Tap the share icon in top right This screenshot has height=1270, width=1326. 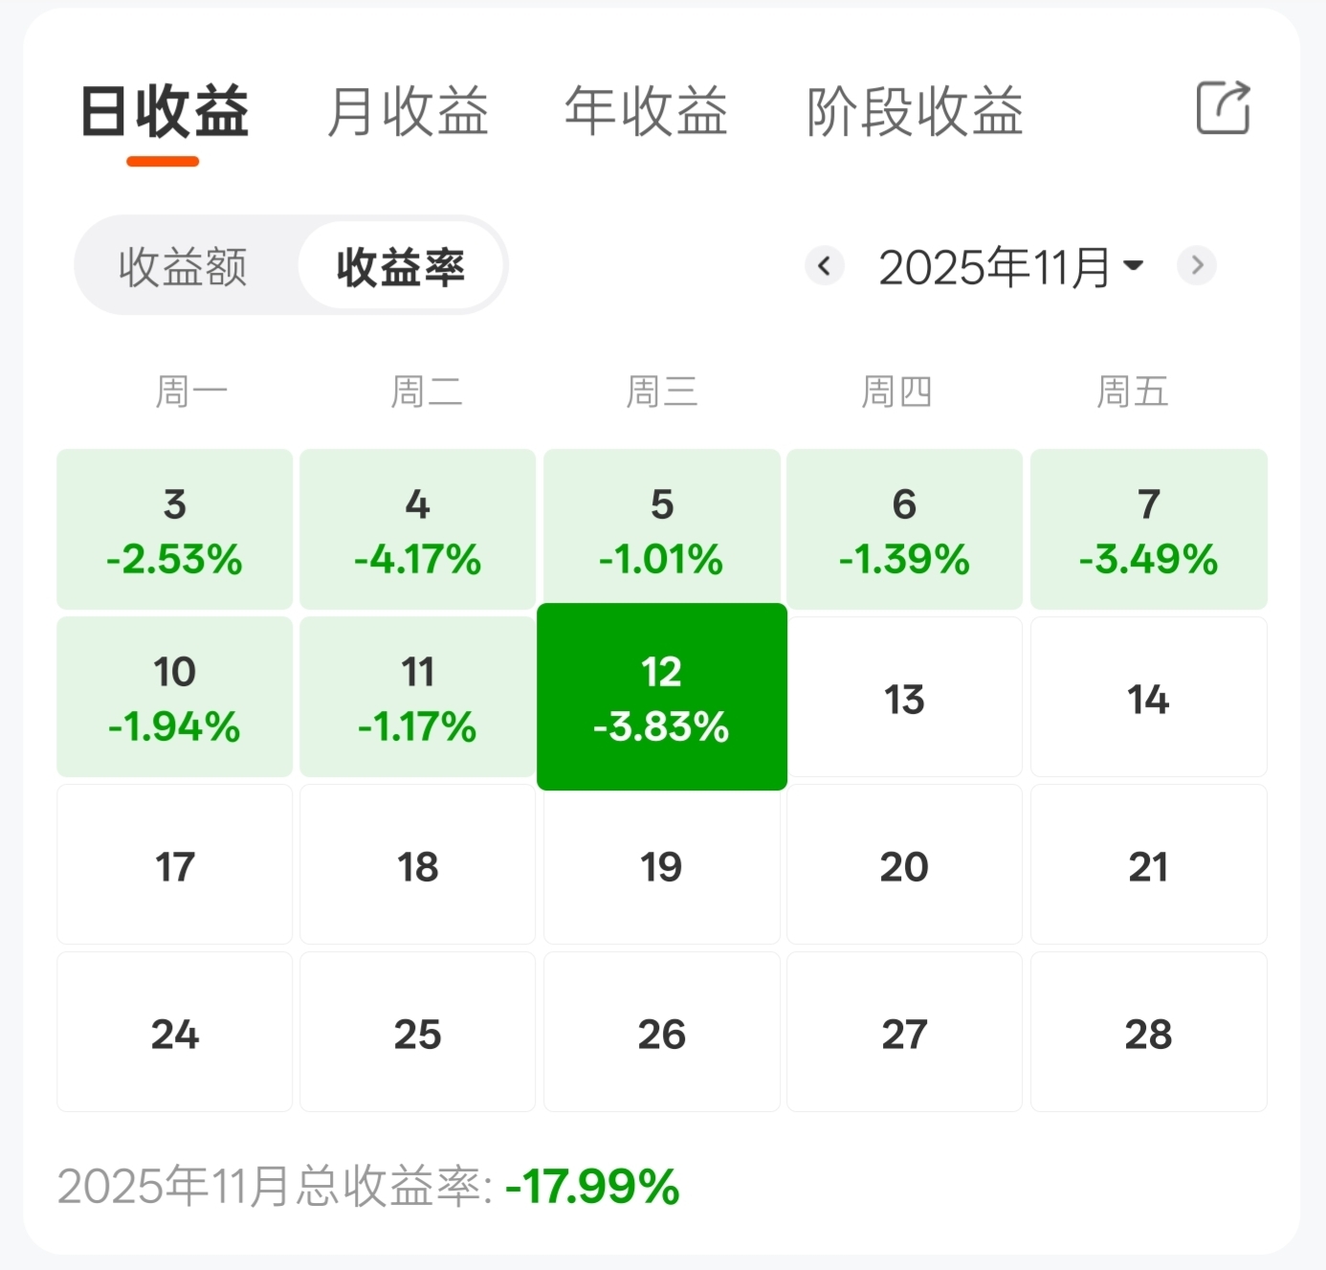(1224, 107)
